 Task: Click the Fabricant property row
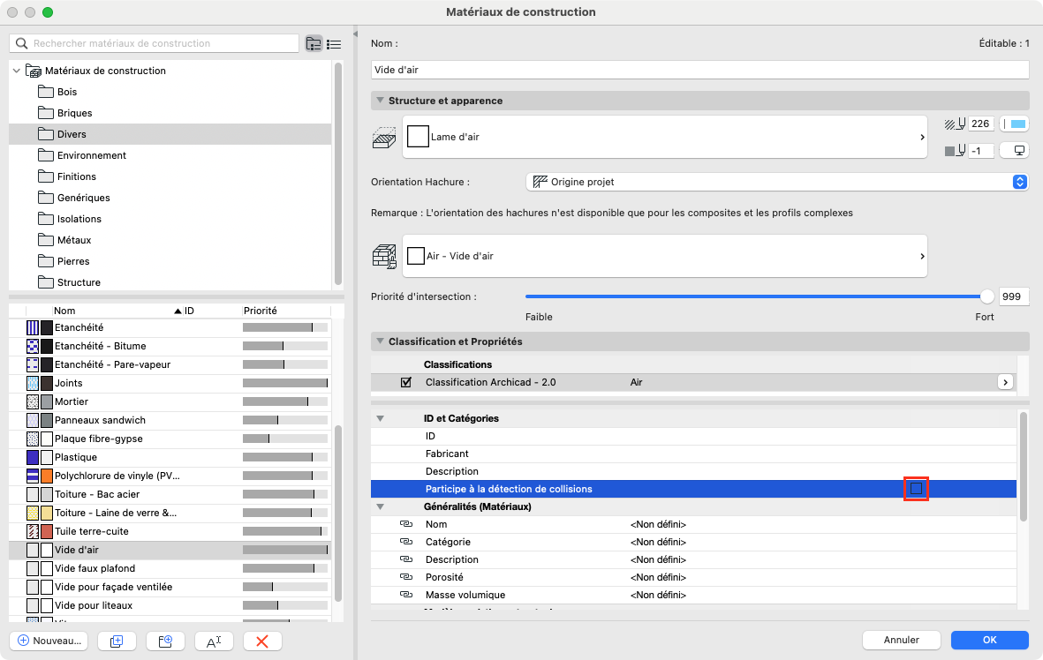[693, 454]
